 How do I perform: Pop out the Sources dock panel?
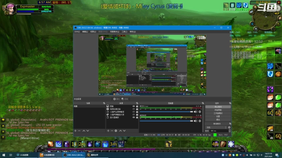[137, 103]
